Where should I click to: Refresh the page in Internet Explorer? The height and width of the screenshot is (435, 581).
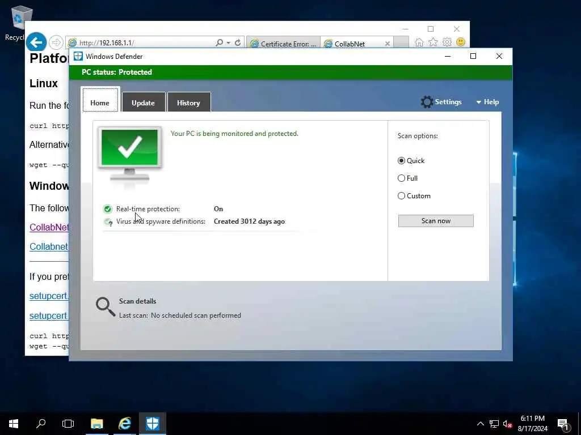point(238,42)
